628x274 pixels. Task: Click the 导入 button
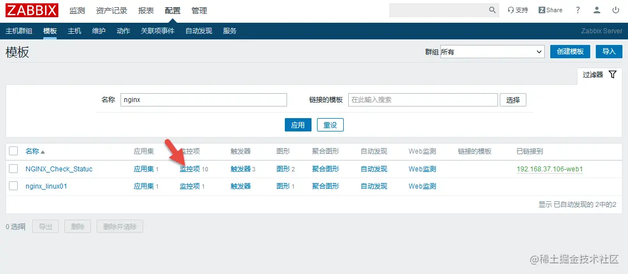pos(609,51)
